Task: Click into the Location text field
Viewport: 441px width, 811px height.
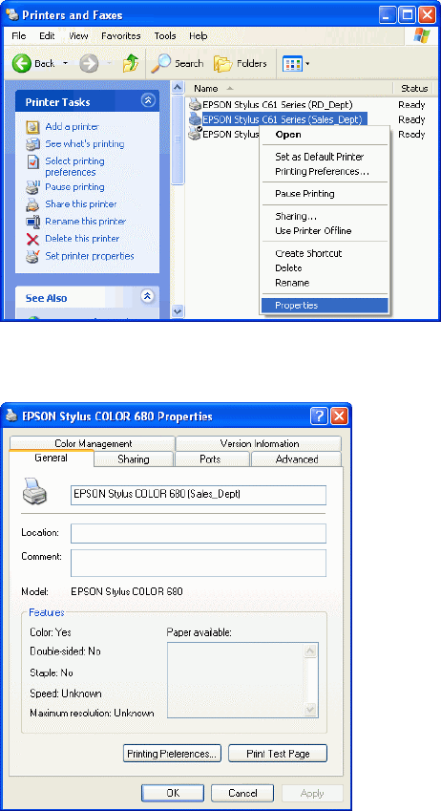Action: [x=199, y=533]
